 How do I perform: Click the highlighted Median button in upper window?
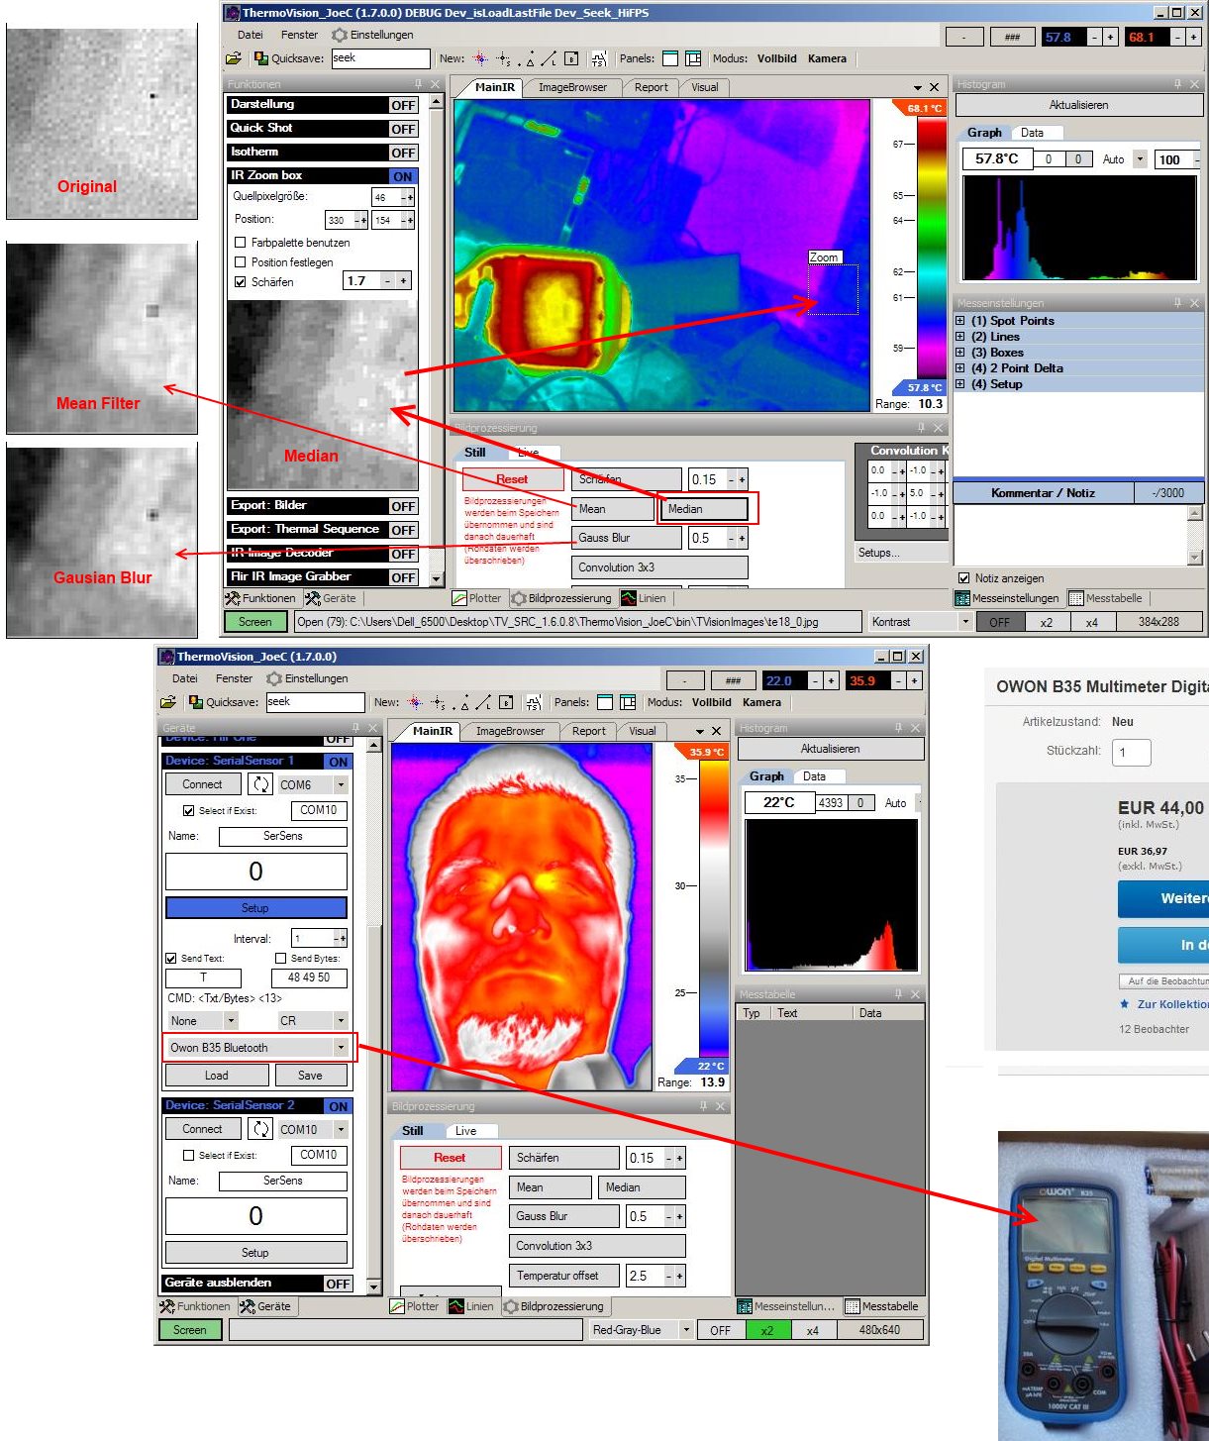click(x=703, y=509)
